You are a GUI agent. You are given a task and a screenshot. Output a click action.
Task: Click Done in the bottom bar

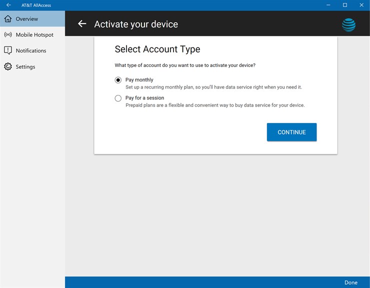coord(351,282)
